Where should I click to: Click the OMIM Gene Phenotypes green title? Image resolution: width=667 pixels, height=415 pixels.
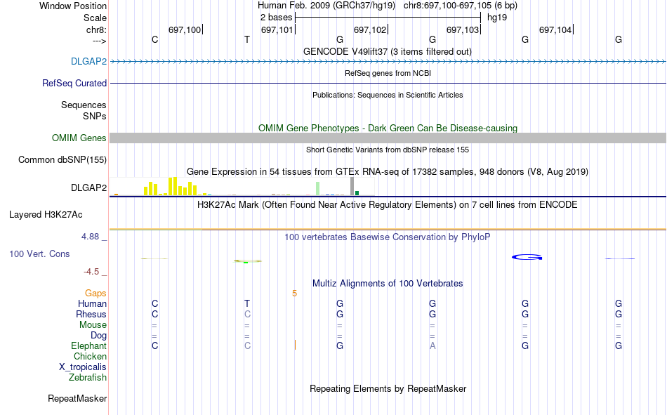coord(388,128)
